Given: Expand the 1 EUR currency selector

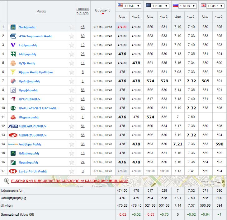Looking at the screenshot, I should click(x=157, y=6).
